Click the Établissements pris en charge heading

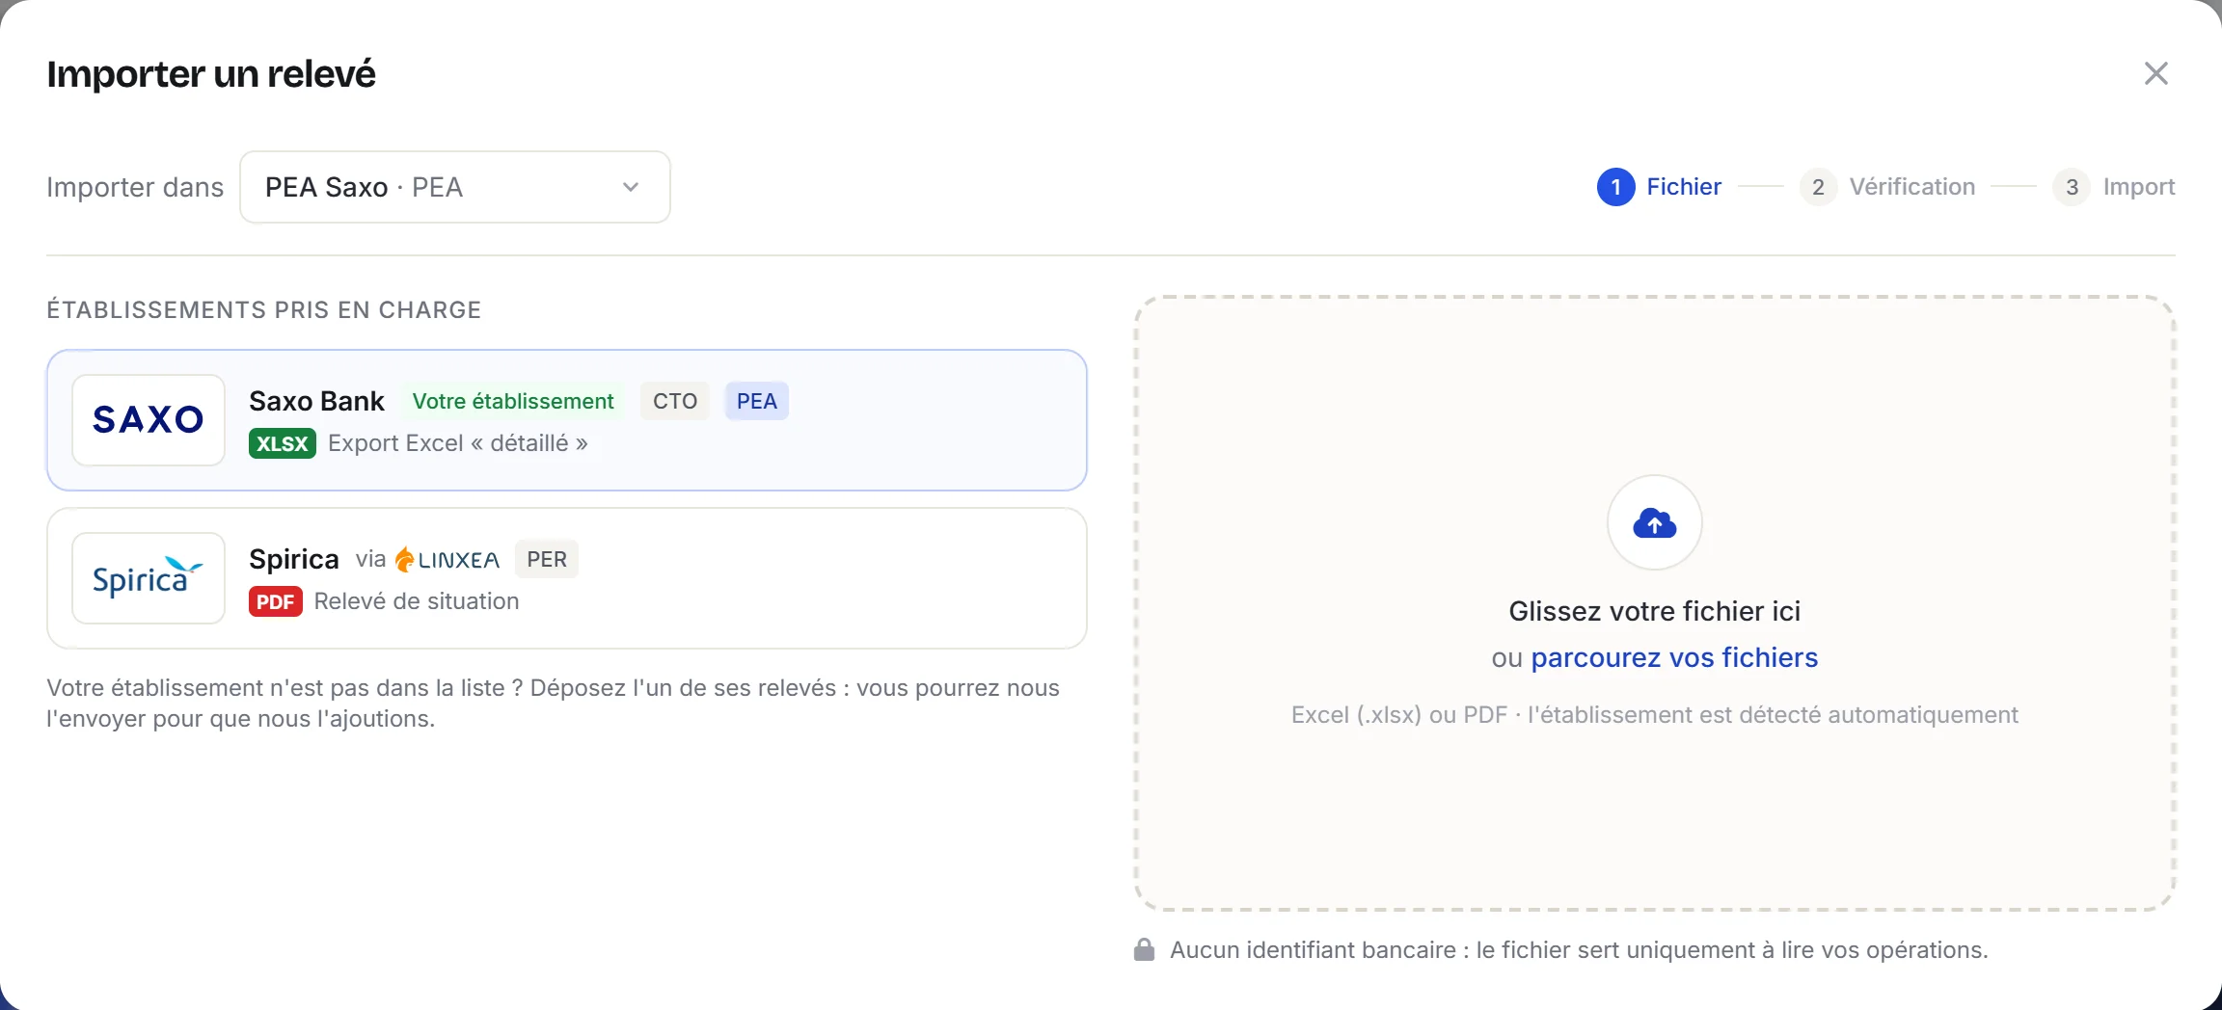[264, 309]
